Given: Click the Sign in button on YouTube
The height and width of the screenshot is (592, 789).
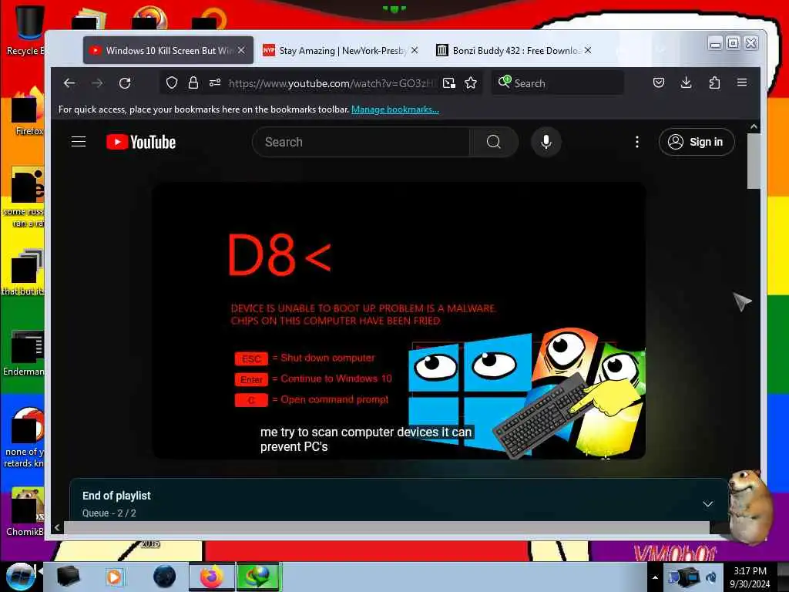Looking at the screenshot, I should 697,142.
